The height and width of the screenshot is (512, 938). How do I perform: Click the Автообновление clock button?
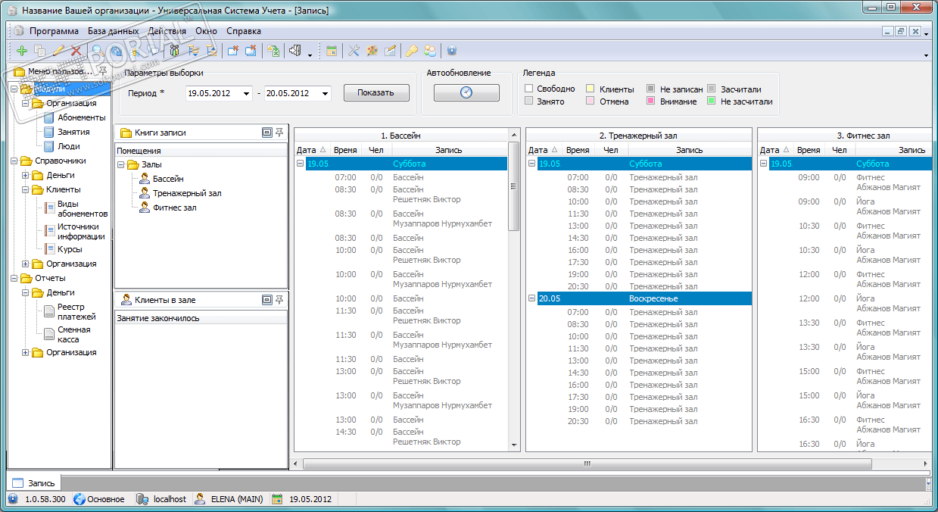click(466, 92)
